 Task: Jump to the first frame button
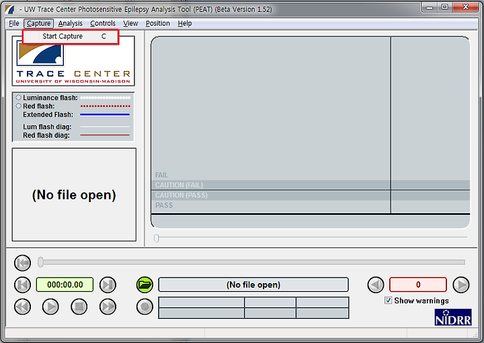click(x=23, y=284)
